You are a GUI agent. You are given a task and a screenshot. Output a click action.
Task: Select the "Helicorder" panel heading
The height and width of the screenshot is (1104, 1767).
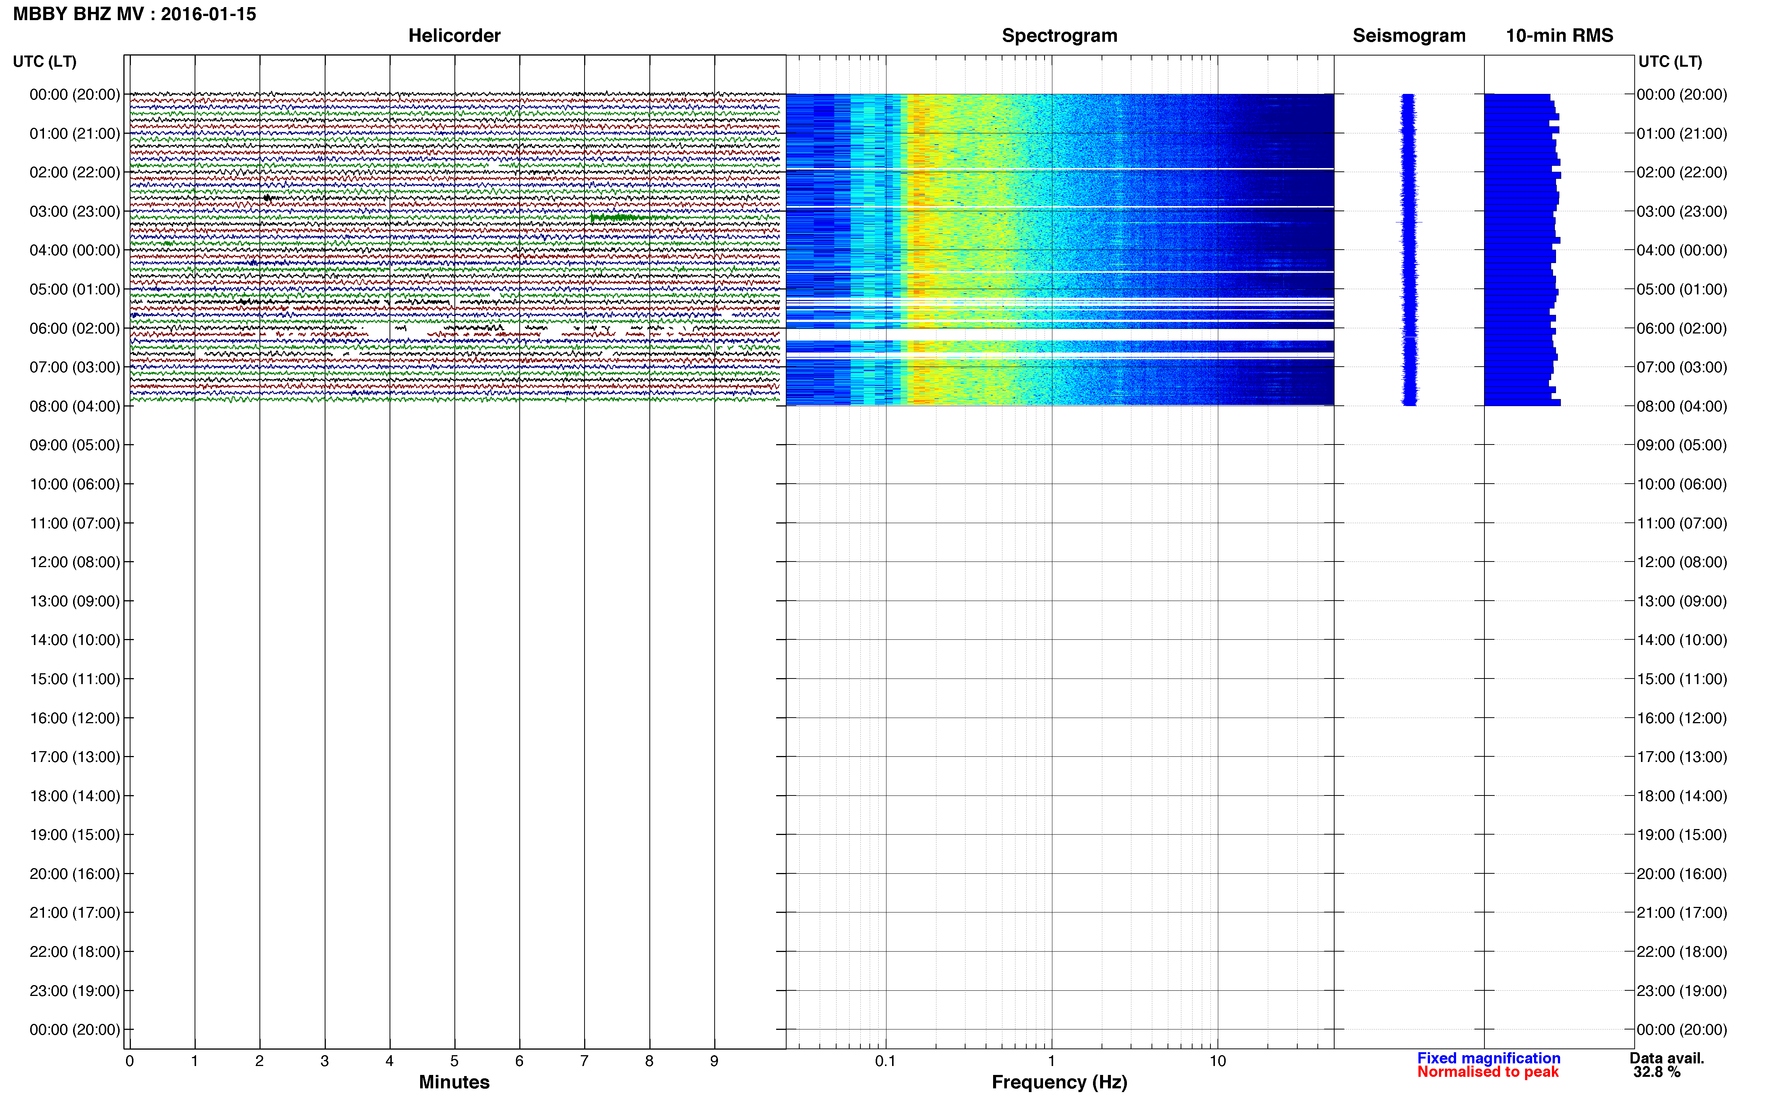(x=454, y=35)
